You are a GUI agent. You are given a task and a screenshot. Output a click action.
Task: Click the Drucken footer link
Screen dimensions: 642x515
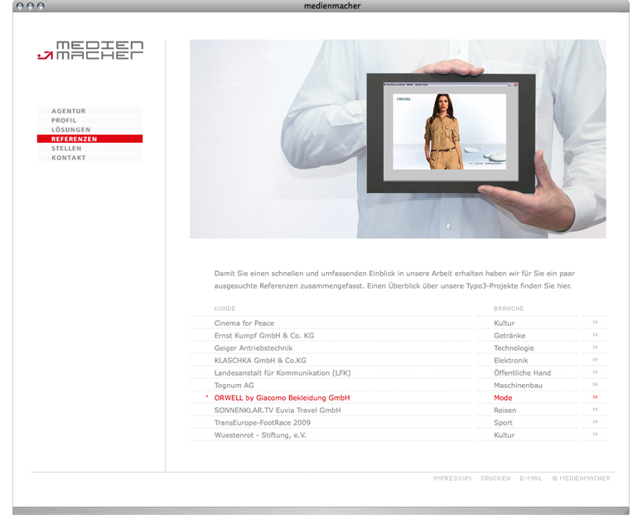pos(495,479)
